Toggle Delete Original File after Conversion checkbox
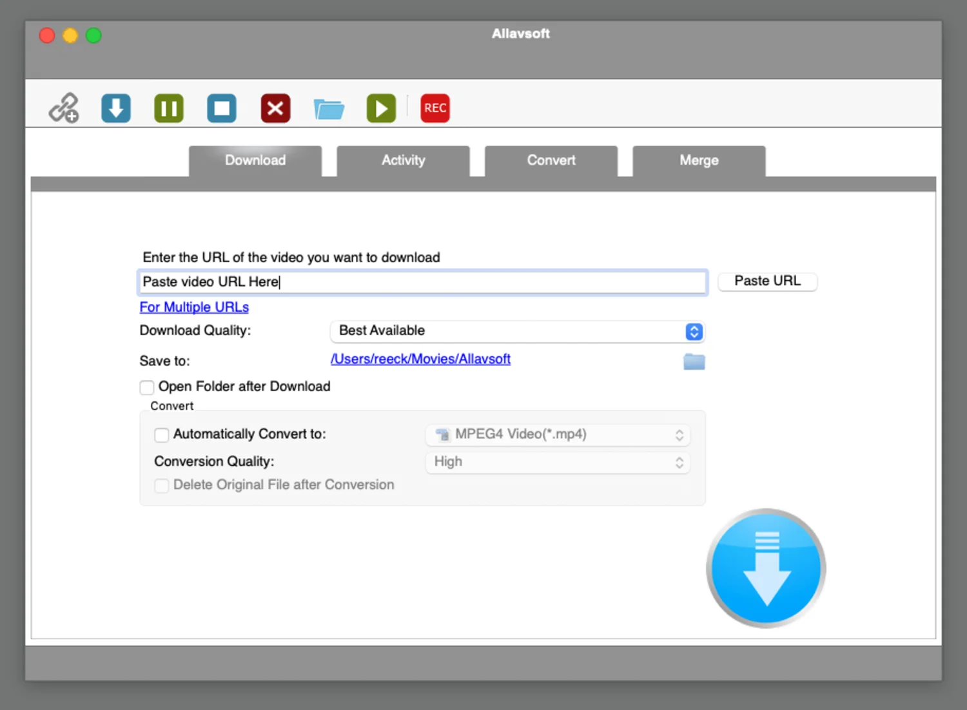The image size is (967, 710). pos(162,485)
